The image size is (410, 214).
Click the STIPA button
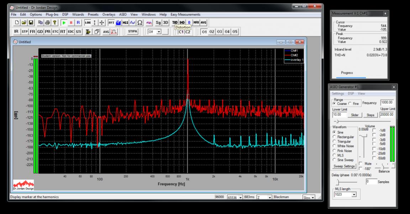pyautogui.click(x=132, y=31)
